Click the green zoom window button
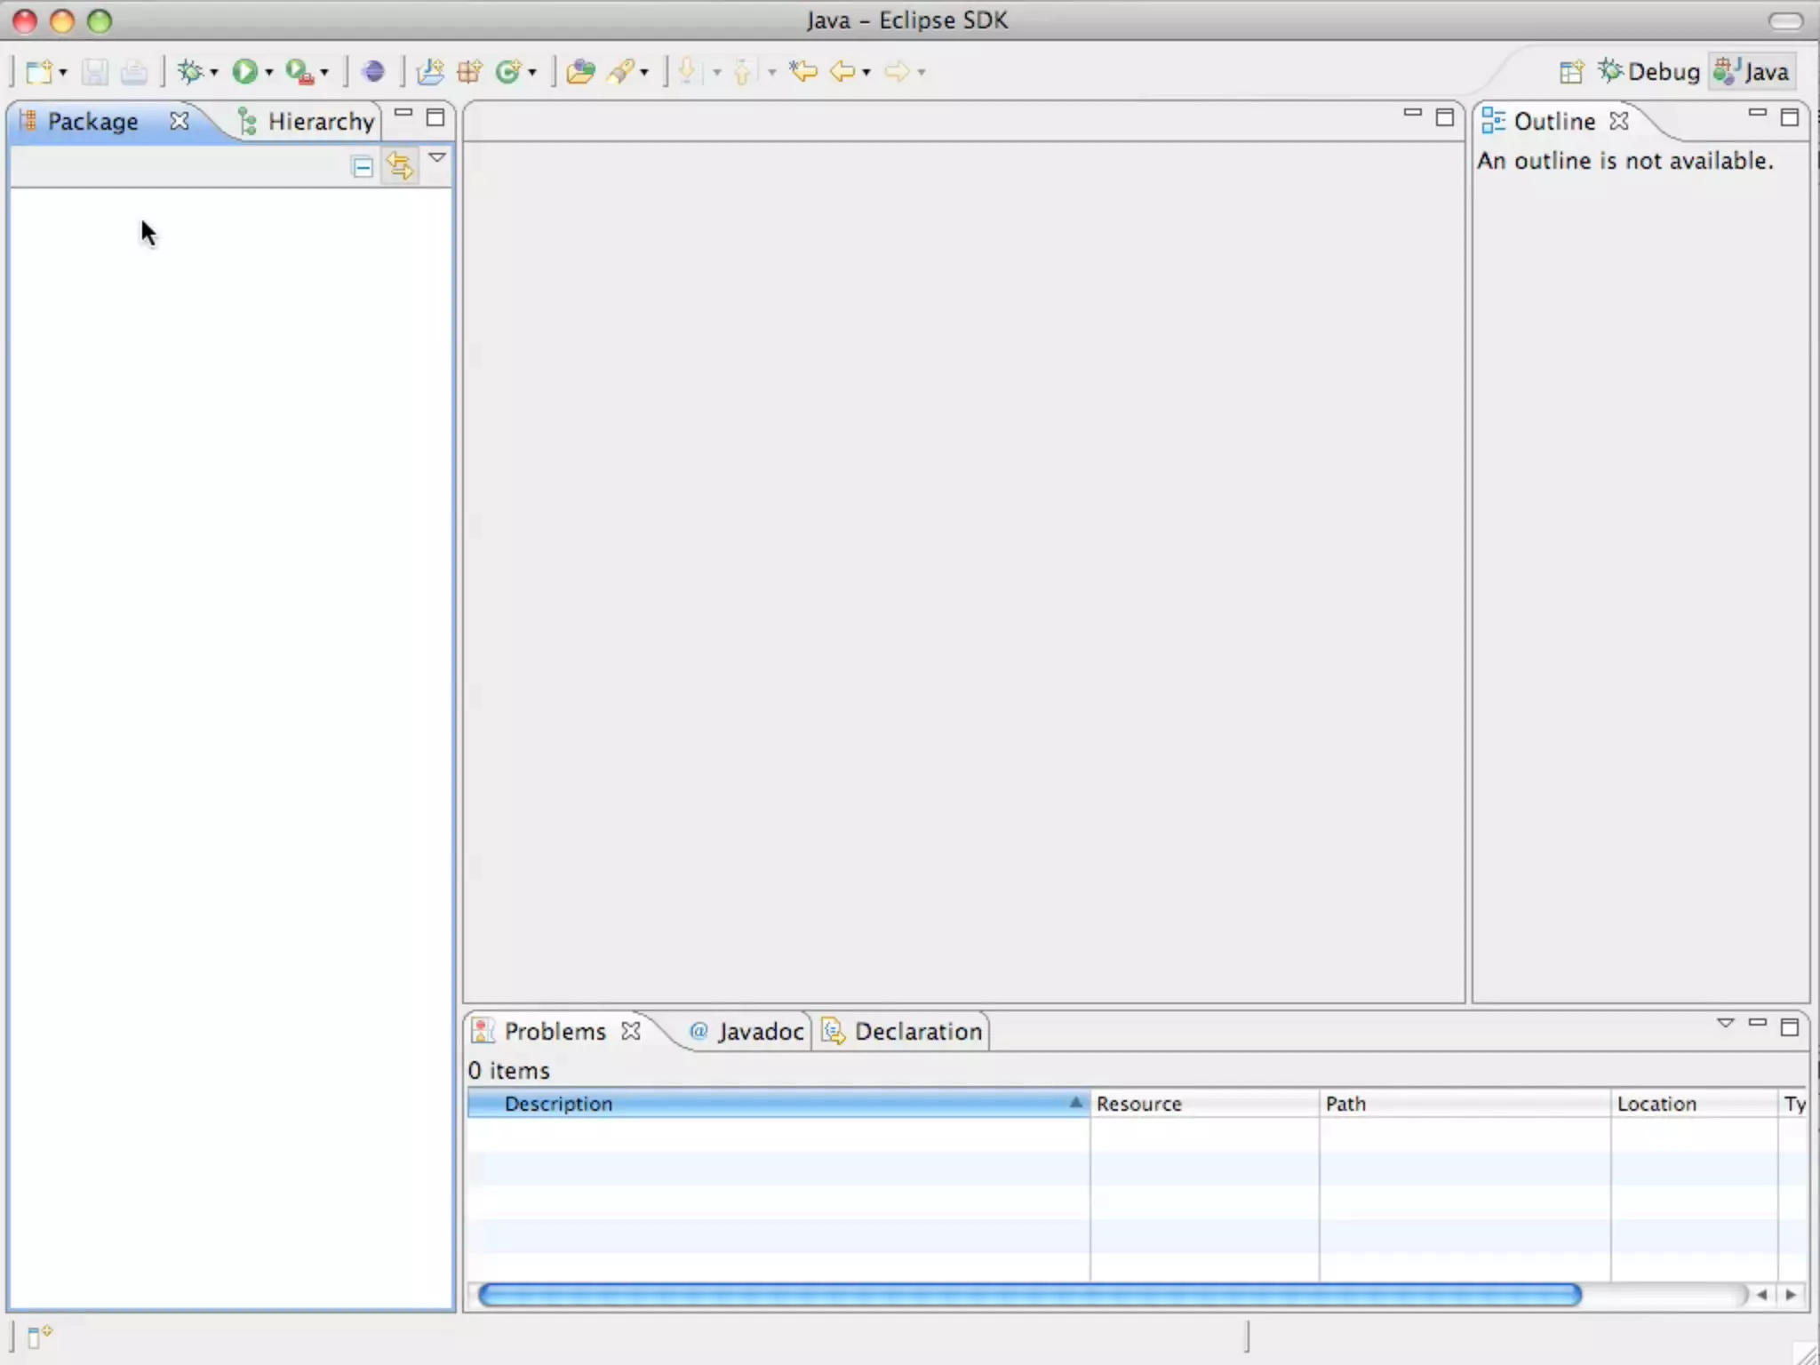 click(x=100, y=20)
